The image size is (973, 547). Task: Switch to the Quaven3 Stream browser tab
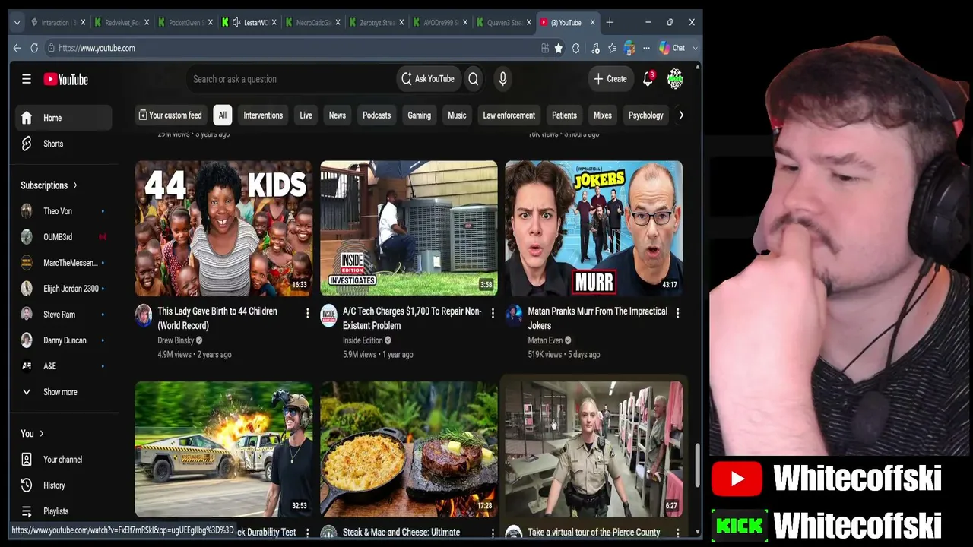pos(504,23)
